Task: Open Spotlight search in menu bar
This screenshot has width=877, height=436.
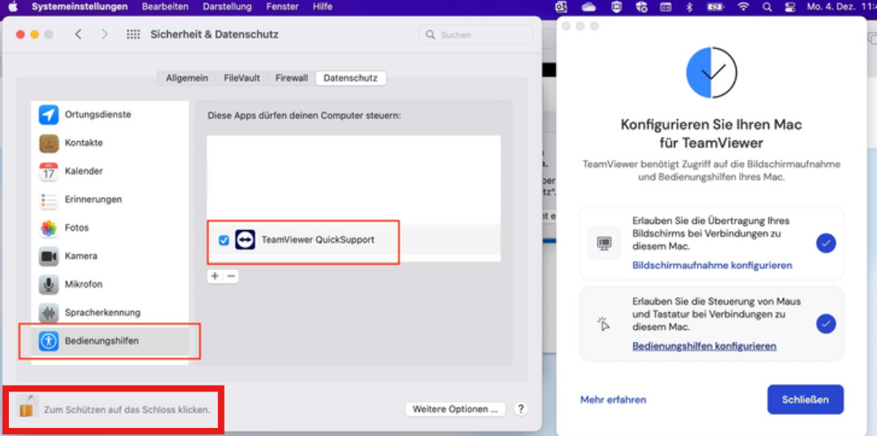Action: click(767, 6)
